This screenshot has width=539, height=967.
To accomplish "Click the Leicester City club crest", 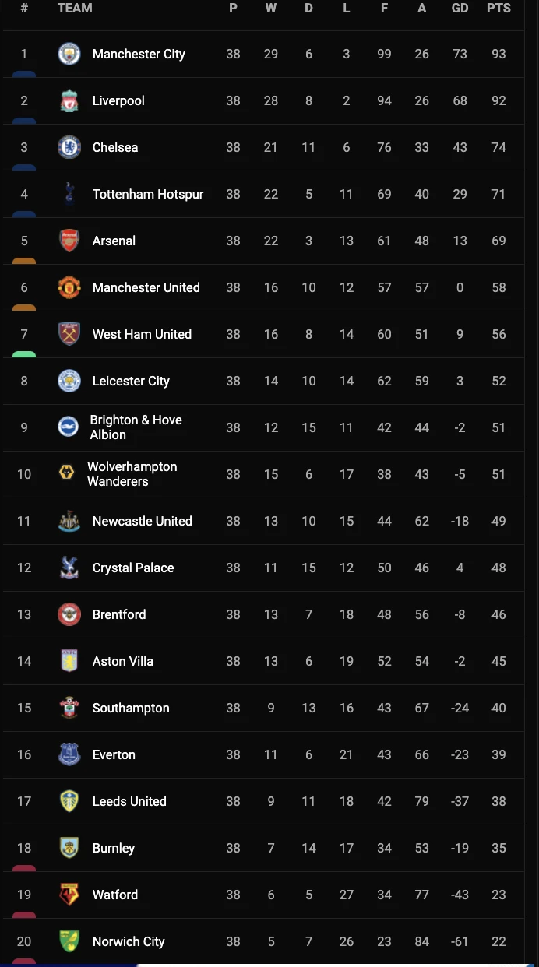I will 69,381.
